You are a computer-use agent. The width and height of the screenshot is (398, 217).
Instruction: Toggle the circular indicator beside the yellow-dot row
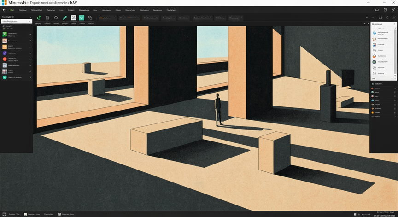point(395,112)
